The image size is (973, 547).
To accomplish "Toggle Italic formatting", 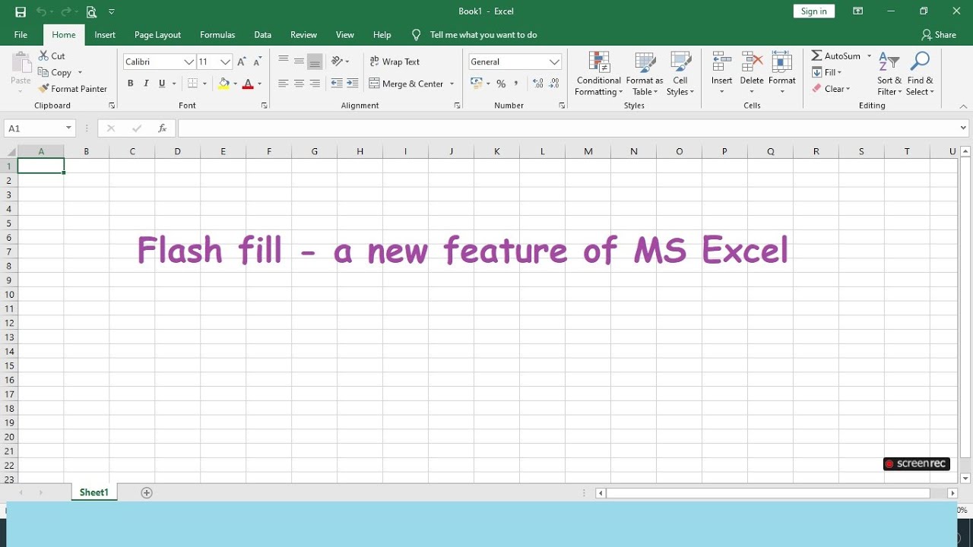I will (x=146, y=84).
